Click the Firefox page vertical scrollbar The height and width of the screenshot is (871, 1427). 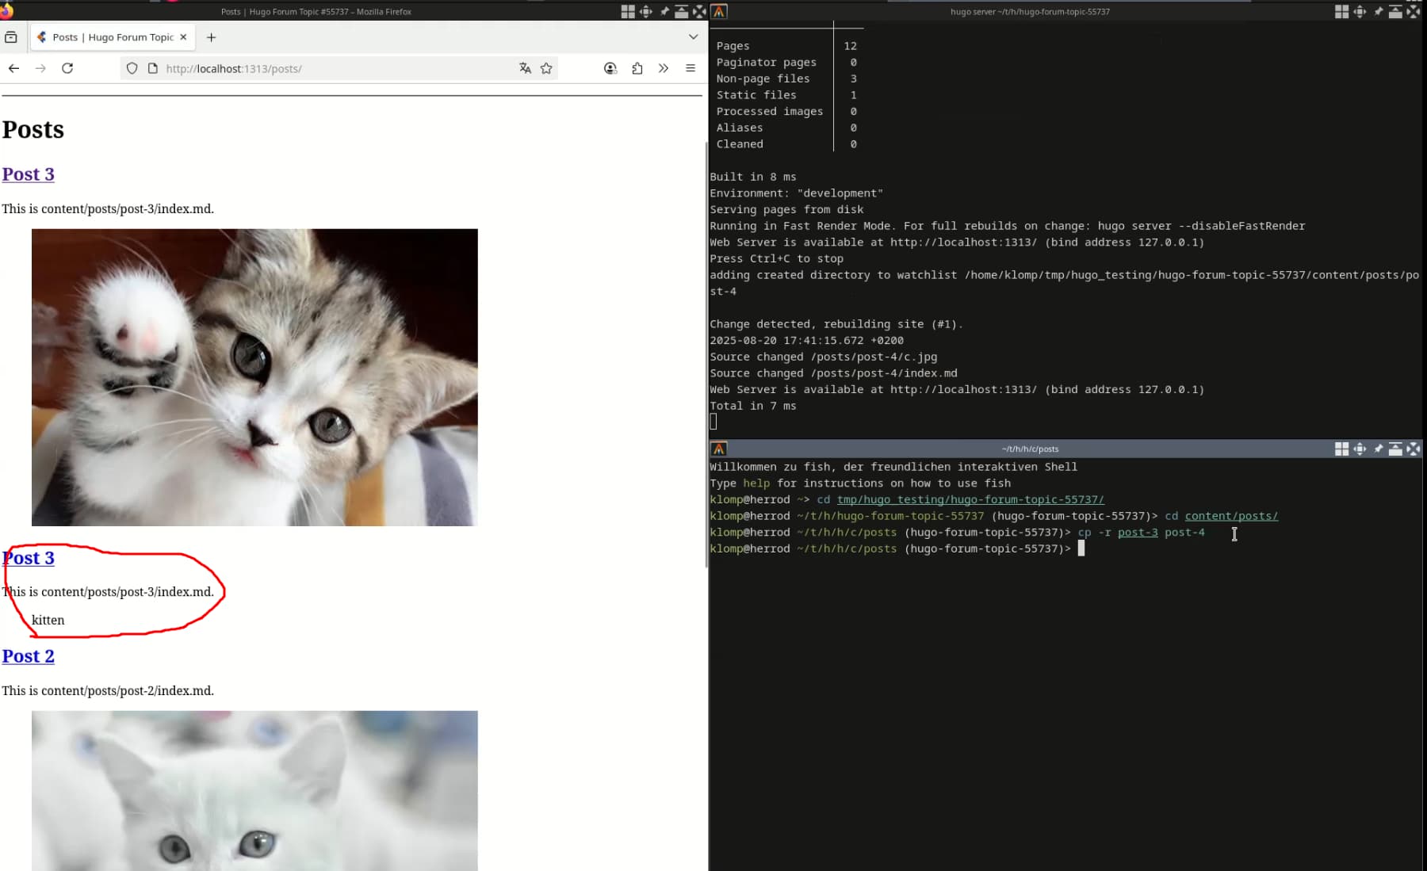tap(706, 355)
